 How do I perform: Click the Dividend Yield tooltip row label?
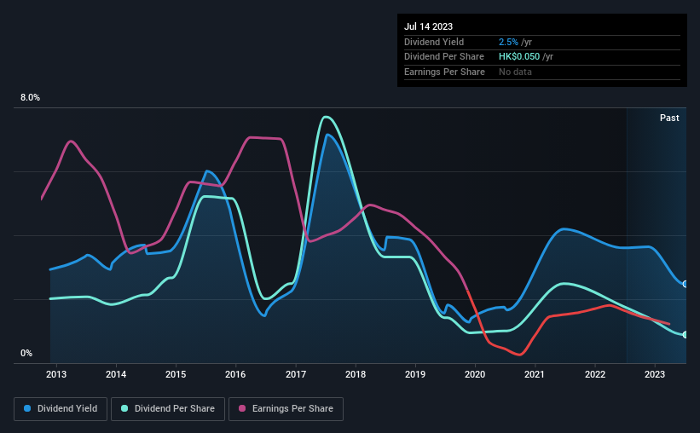[434, 42]
